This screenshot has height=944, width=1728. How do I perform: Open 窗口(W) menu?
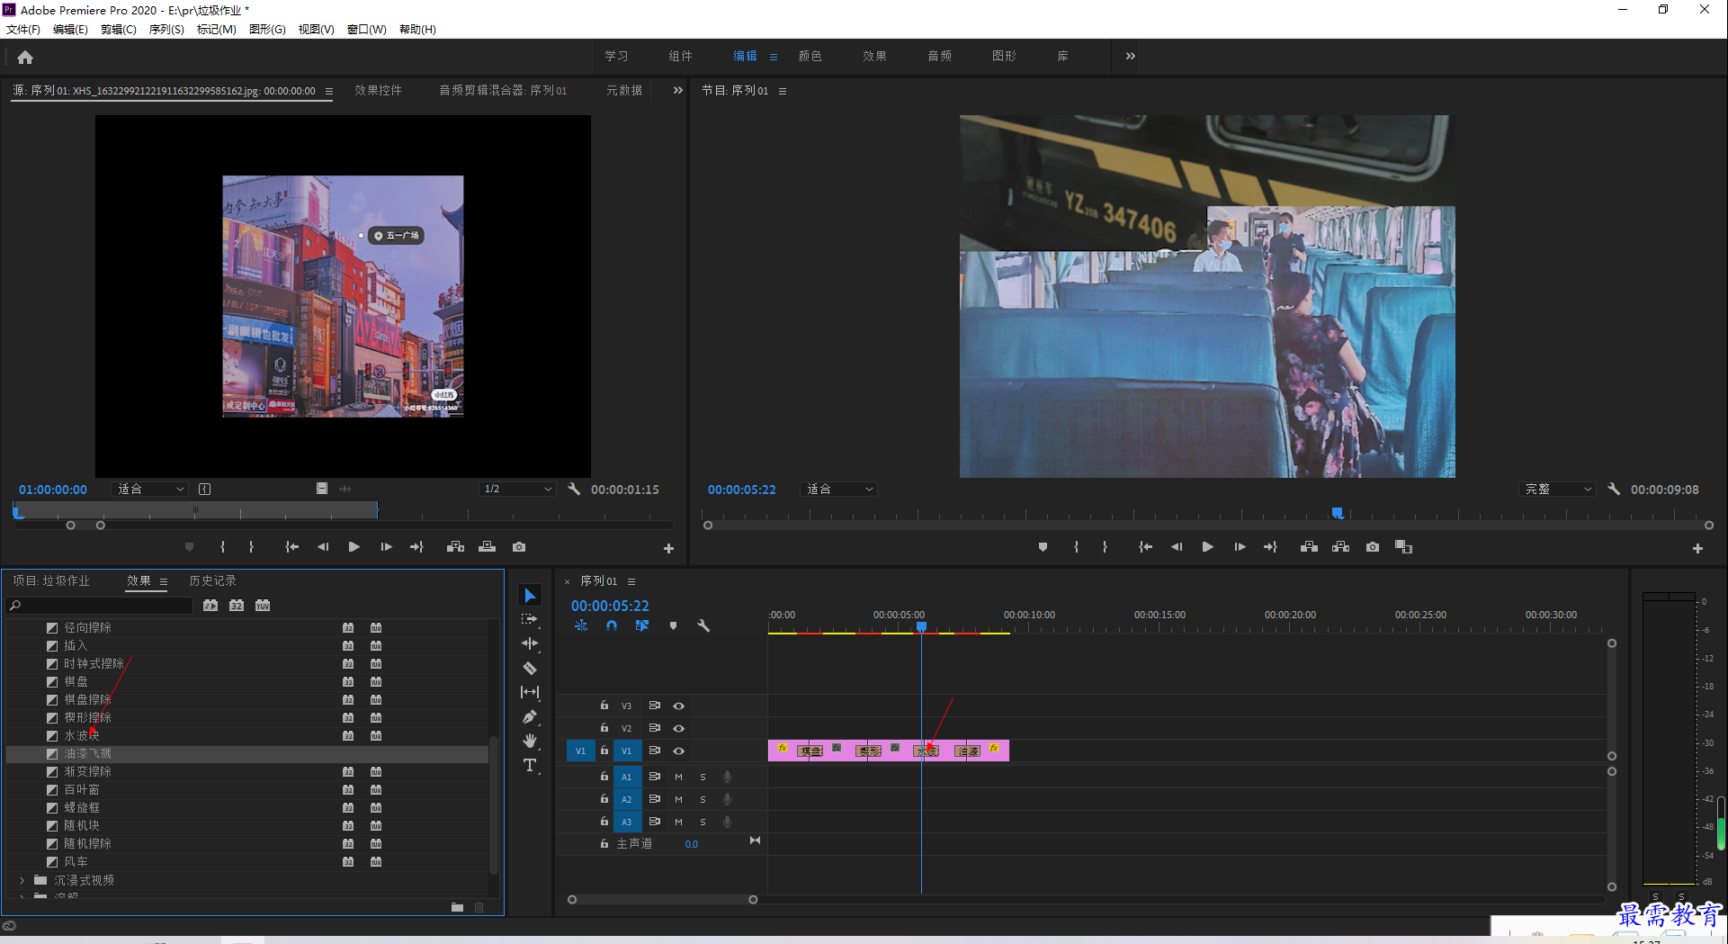(367, 30)
